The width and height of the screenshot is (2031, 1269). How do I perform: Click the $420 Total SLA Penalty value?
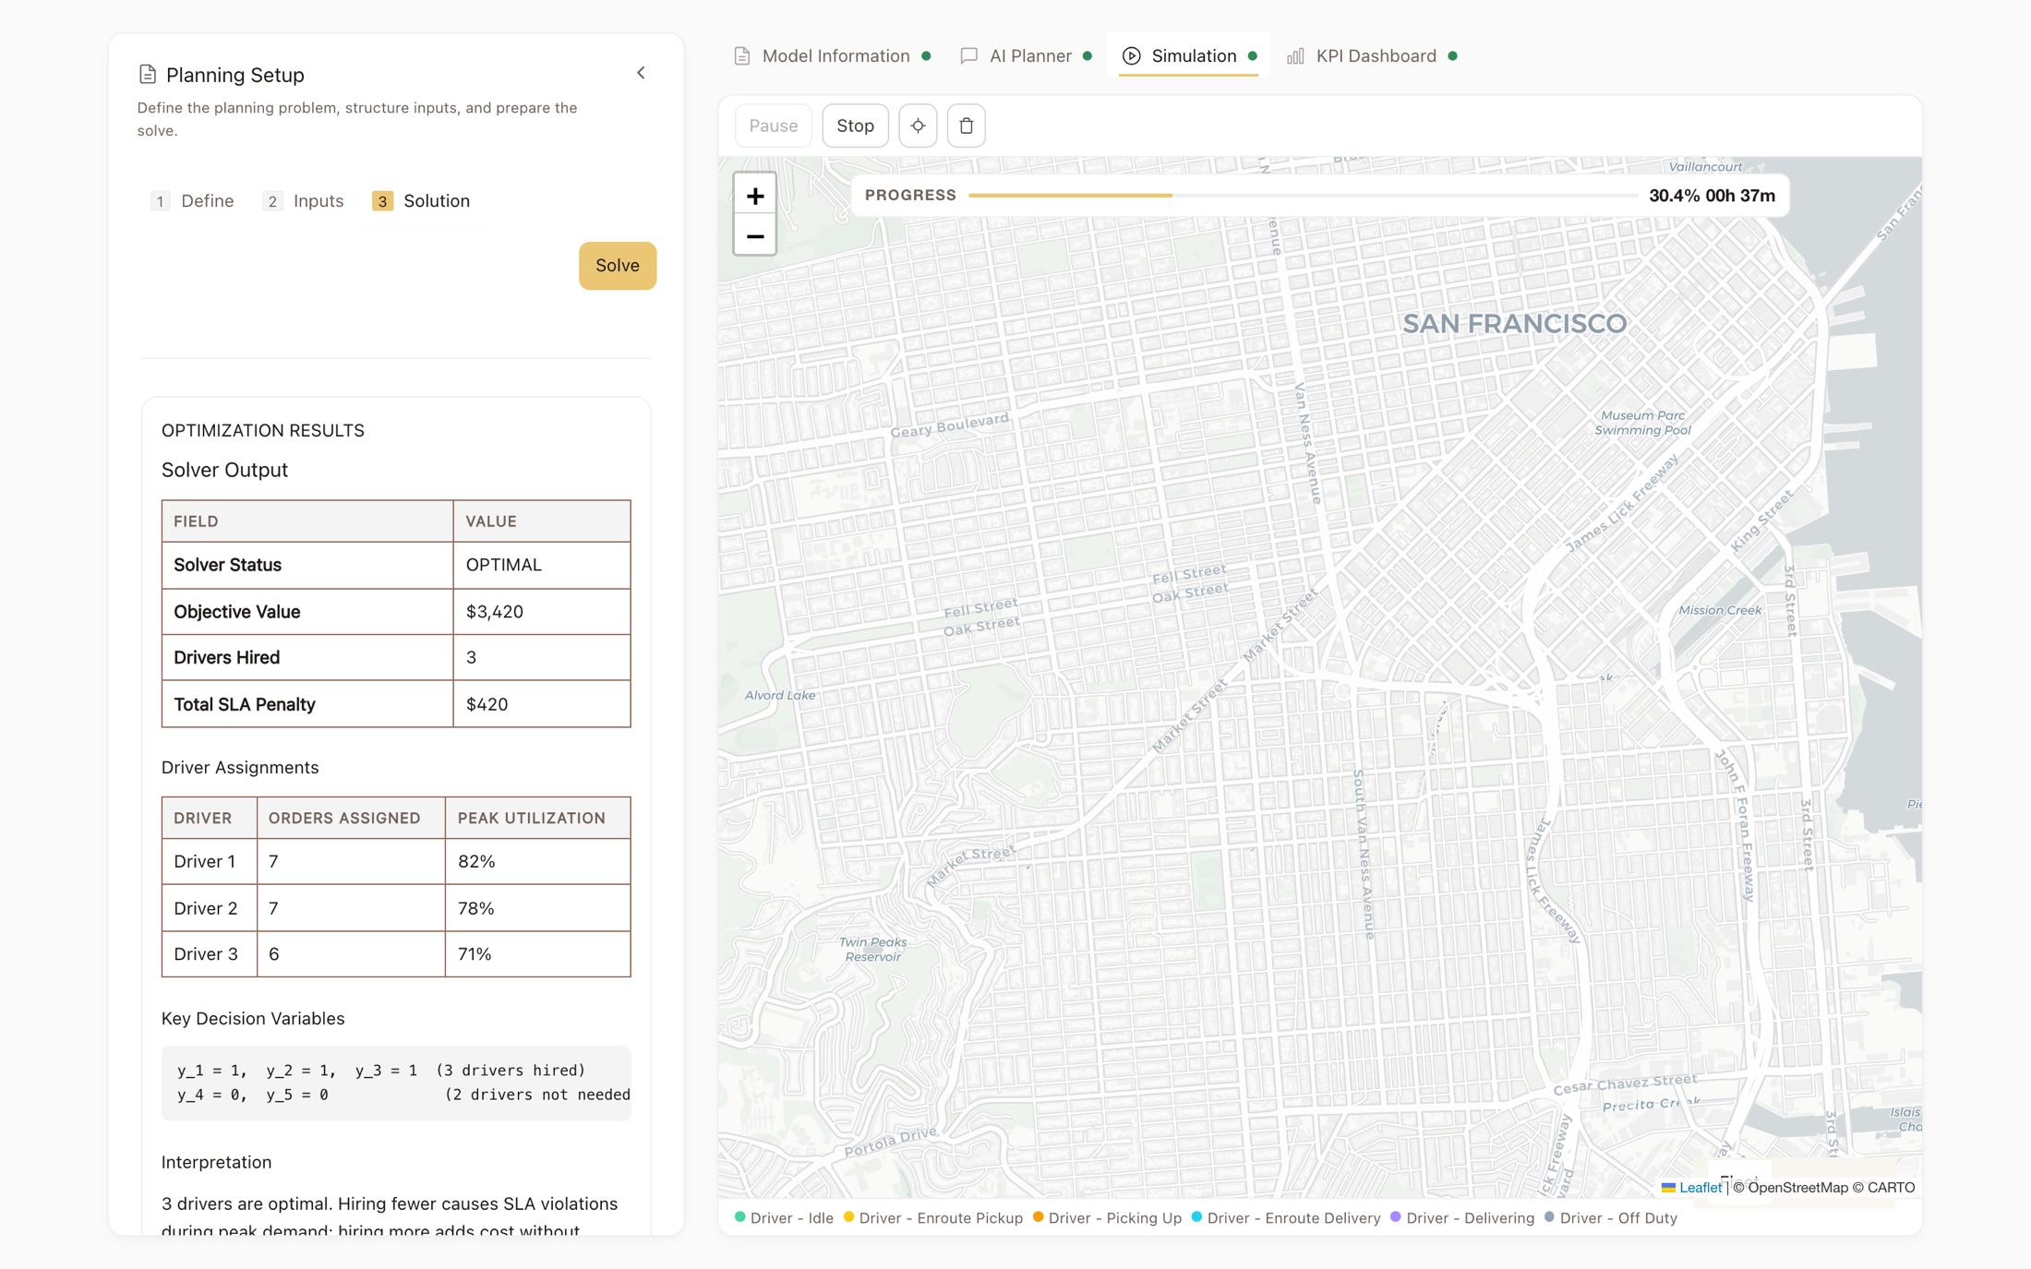tap(487, 705)
